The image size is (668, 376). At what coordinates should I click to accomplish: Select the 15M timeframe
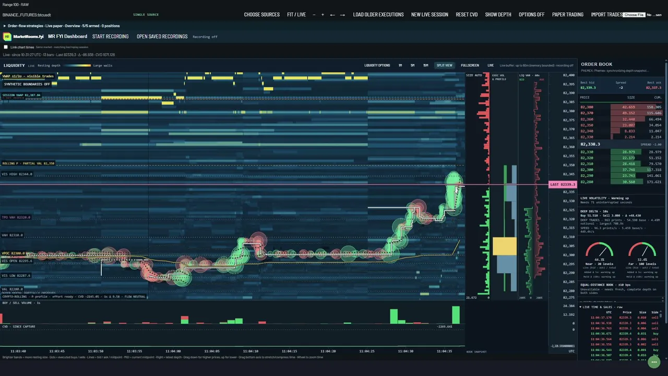425,65
